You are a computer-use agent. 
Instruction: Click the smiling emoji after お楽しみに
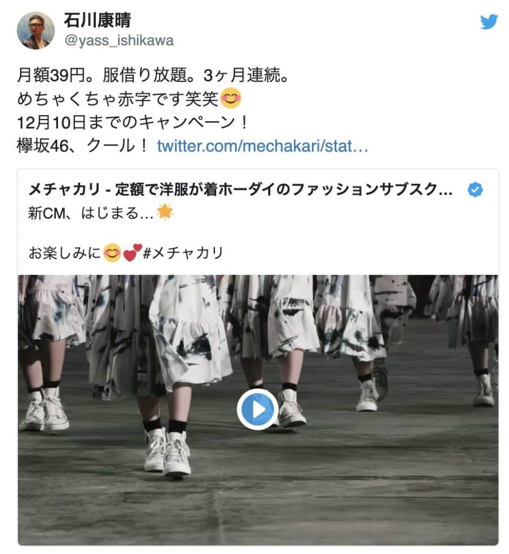pyautogui.click(x=112, y=253)
